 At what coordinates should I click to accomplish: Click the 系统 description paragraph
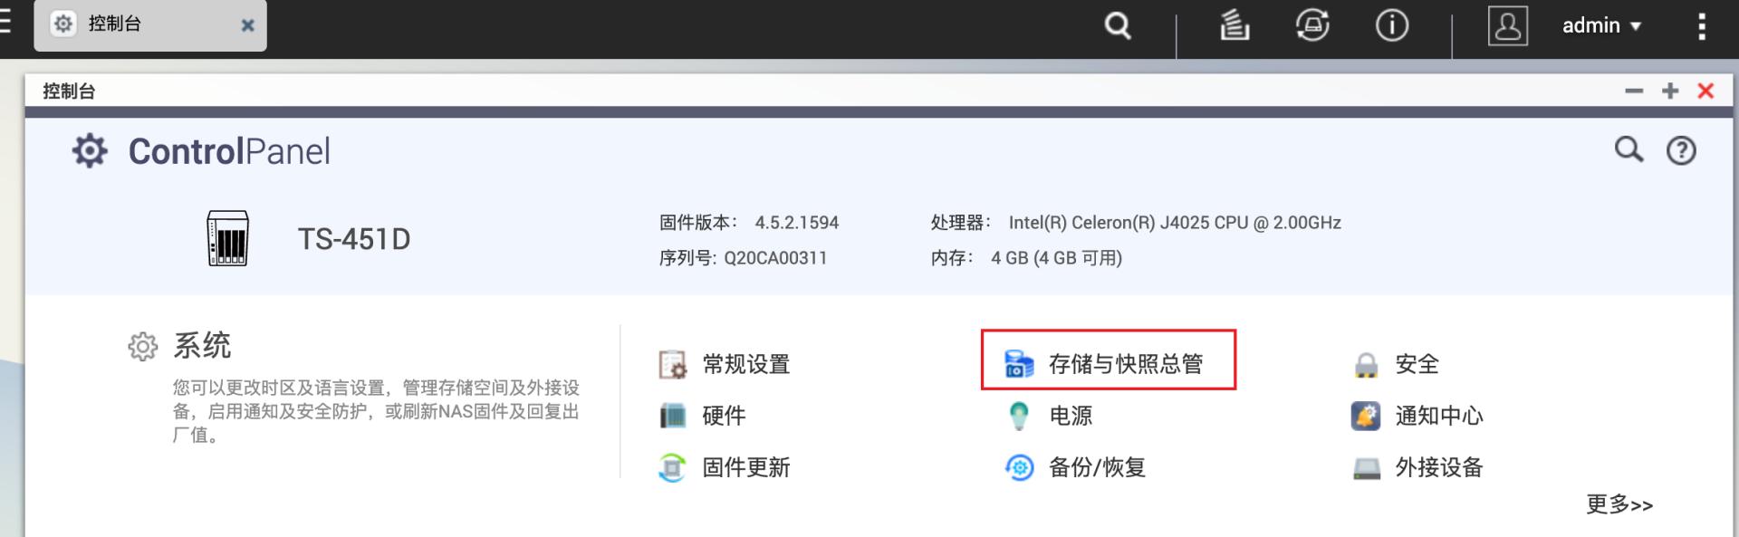coord(376,411)
